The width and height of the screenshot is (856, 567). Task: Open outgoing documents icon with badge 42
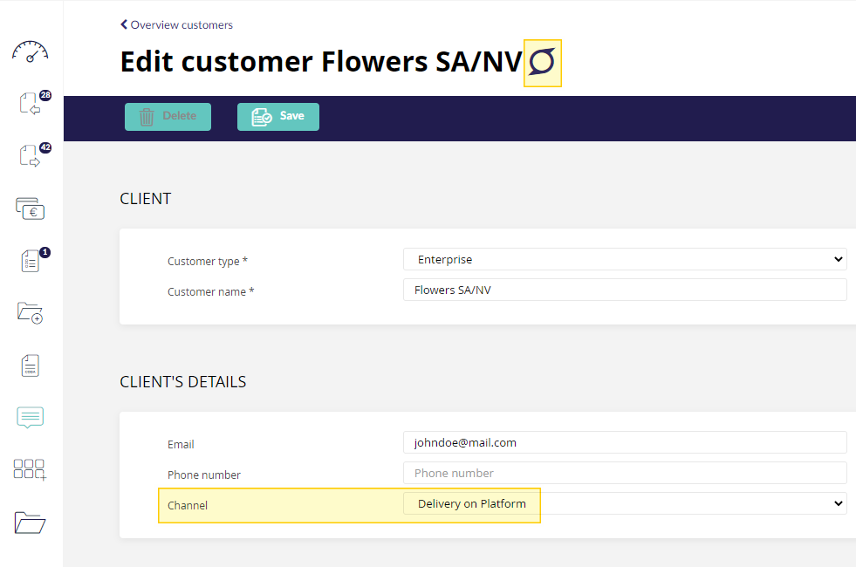34,154
